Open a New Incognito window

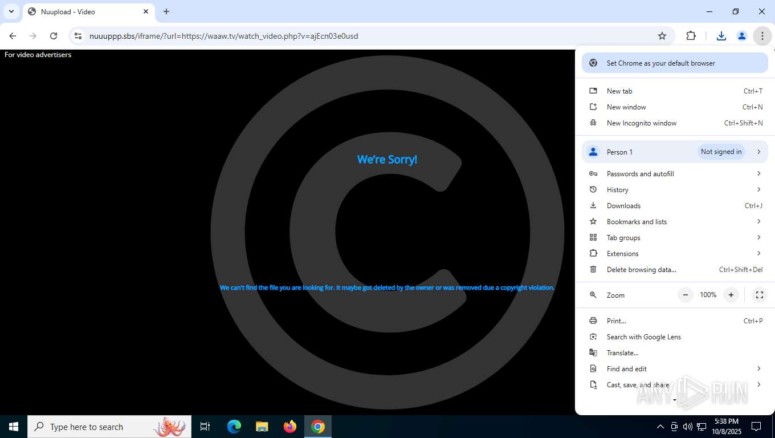675,123
